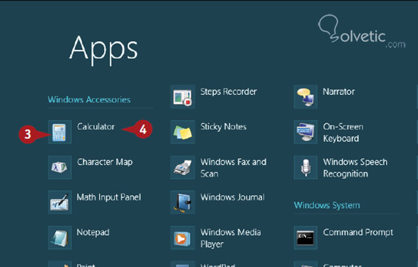Click the Windows Accessories group heading

(x=89, y=99)
